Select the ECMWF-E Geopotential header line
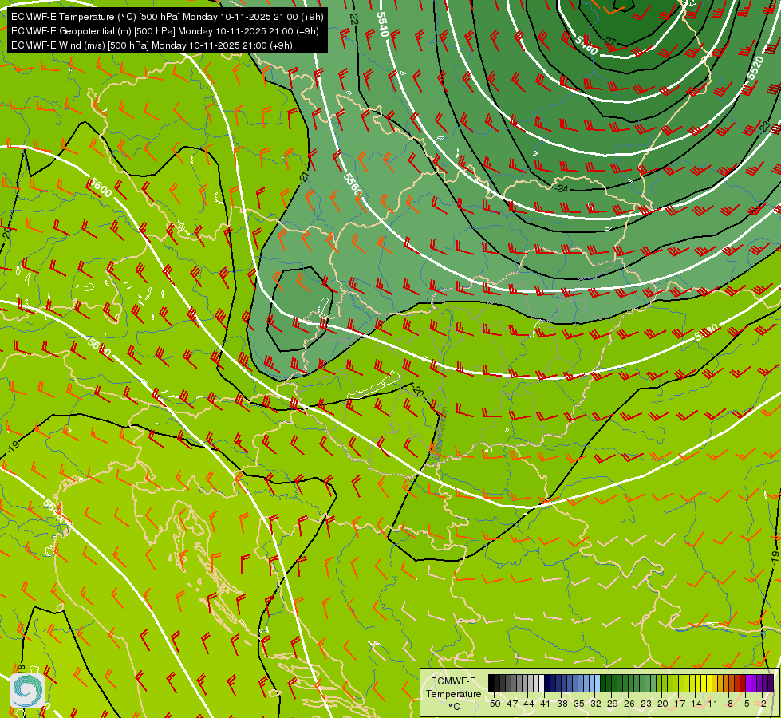The image size is (781, 718). pos(165,31)
